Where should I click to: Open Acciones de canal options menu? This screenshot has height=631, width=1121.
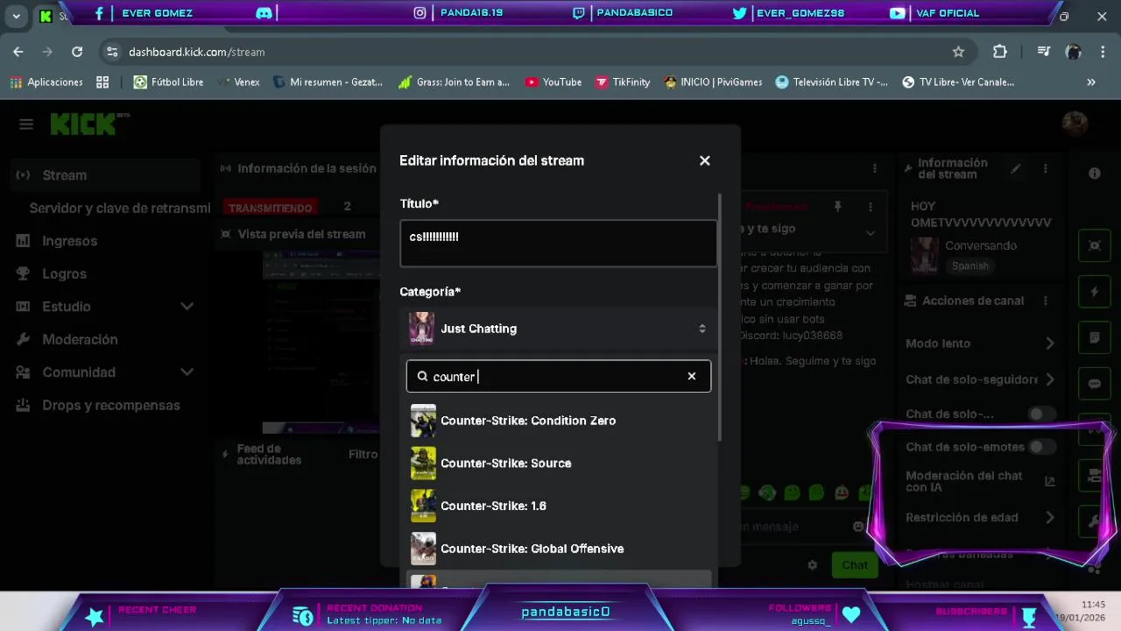tap(1045, 301)
